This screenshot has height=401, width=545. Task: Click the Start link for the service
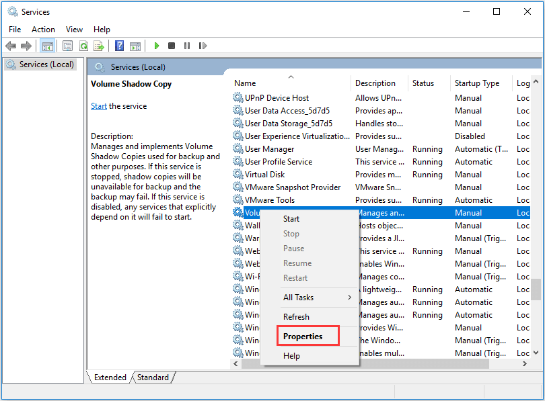99,106
